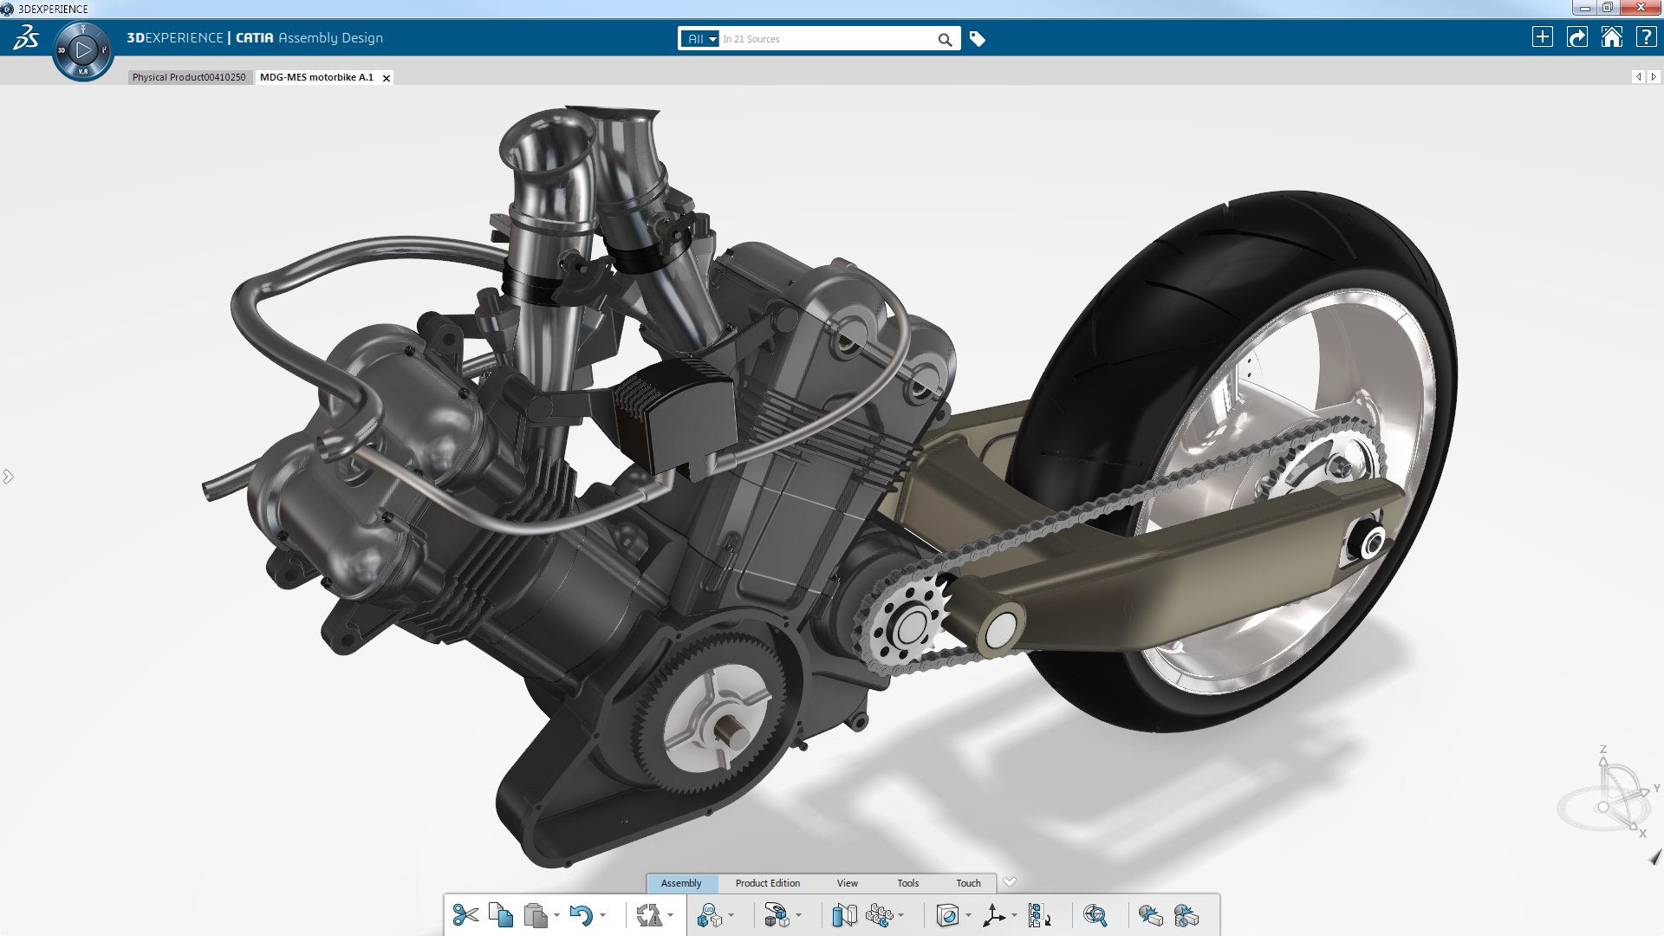Open the section view tool
The image size is (1664, 936).
(x=844, y=915)
